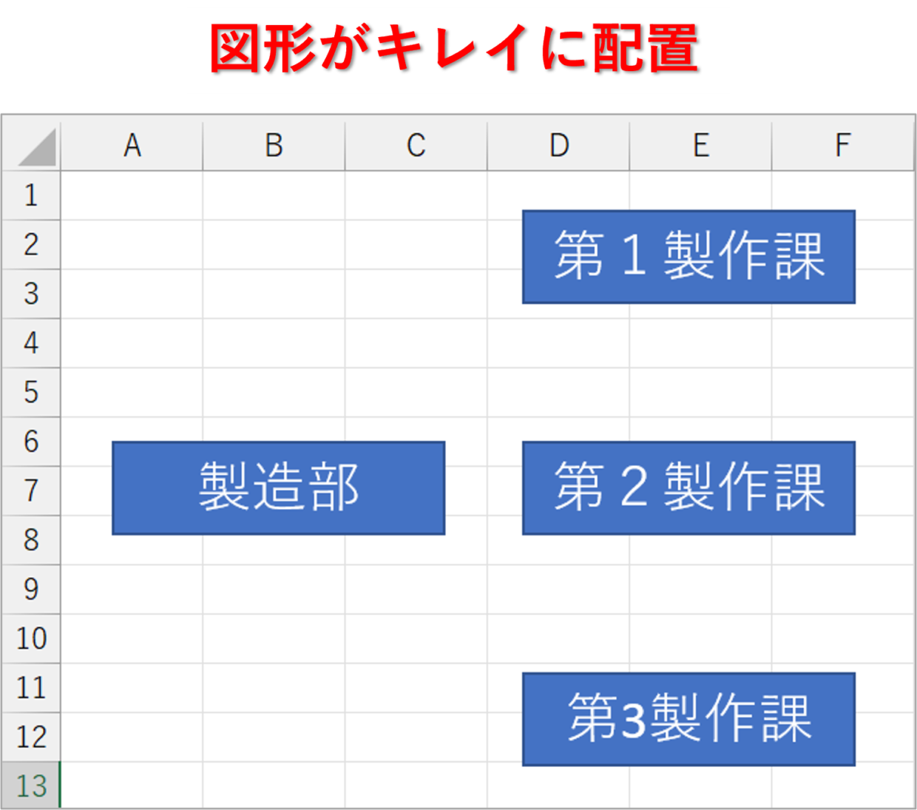Viewport: 917px width, 810px height.
Task: Select column F header
Action: coord(842,146)
